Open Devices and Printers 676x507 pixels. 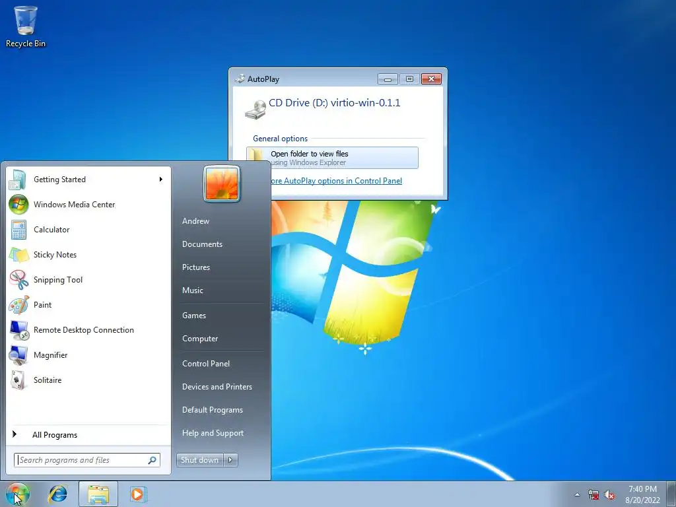(217, 387)
